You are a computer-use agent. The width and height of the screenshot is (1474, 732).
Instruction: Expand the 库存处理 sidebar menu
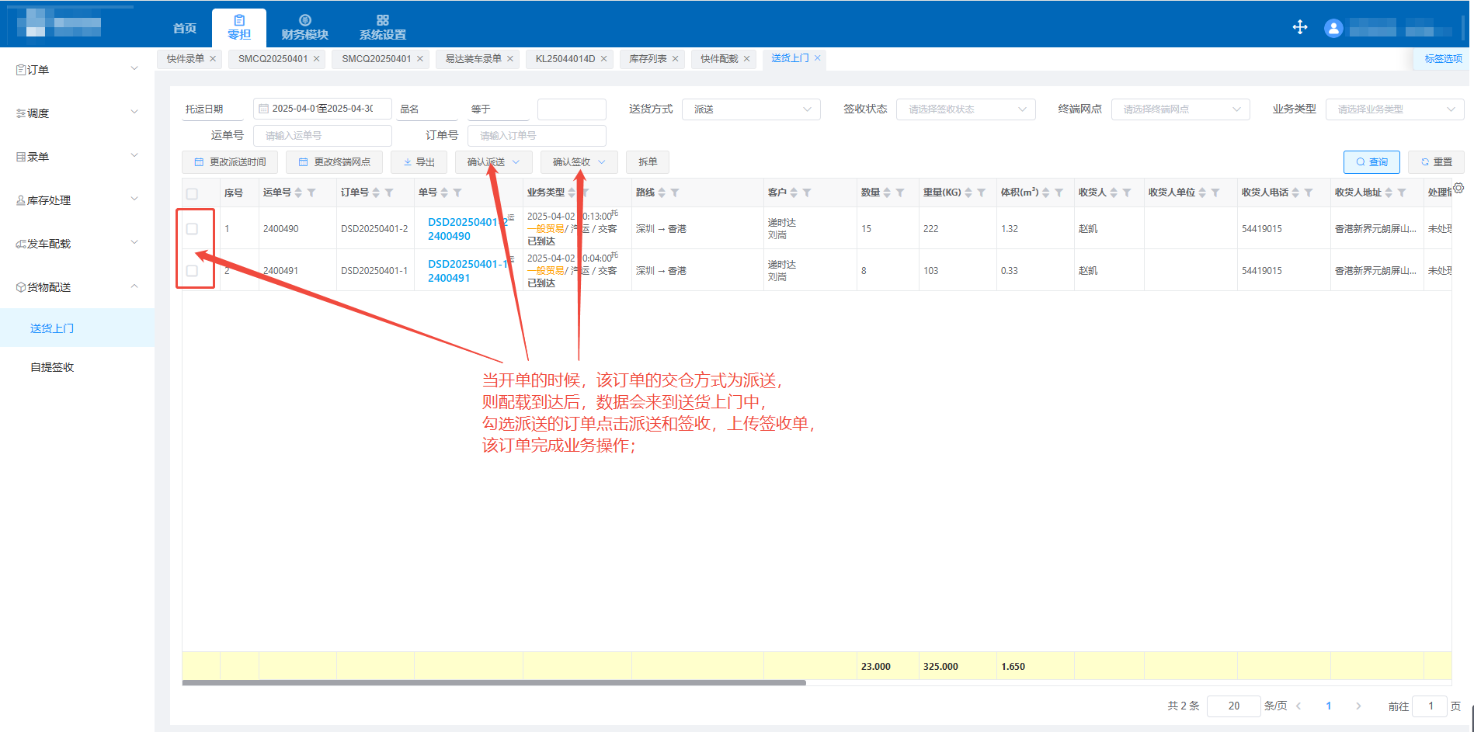click(76, 200)
